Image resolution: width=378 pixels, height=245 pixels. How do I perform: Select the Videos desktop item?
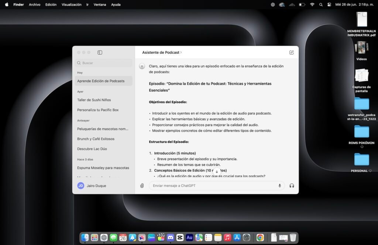tap(361, 51)
